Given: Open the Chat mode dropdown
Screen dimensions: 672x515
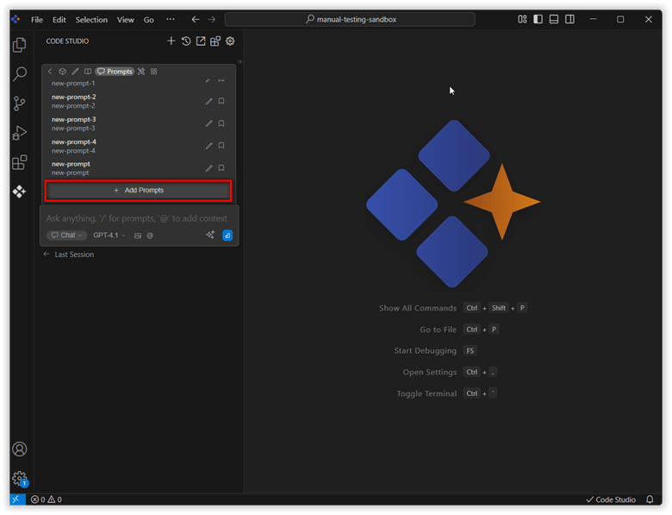Looking at the screenshot, I should [x=67, y=236].
